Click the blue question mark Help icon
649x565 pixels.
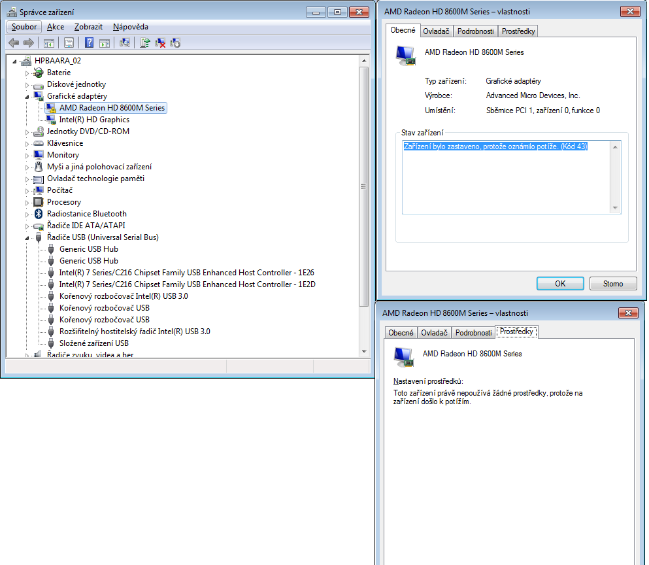89,43
